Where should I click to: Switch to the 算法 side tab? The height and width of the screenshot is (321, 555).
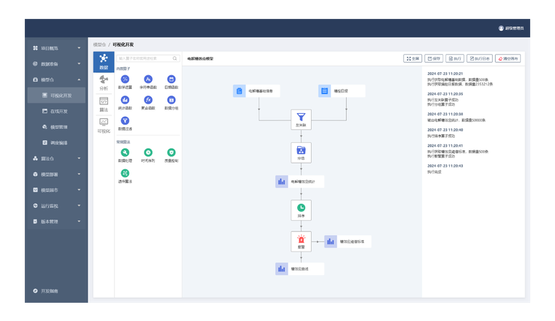coord(104,104)
